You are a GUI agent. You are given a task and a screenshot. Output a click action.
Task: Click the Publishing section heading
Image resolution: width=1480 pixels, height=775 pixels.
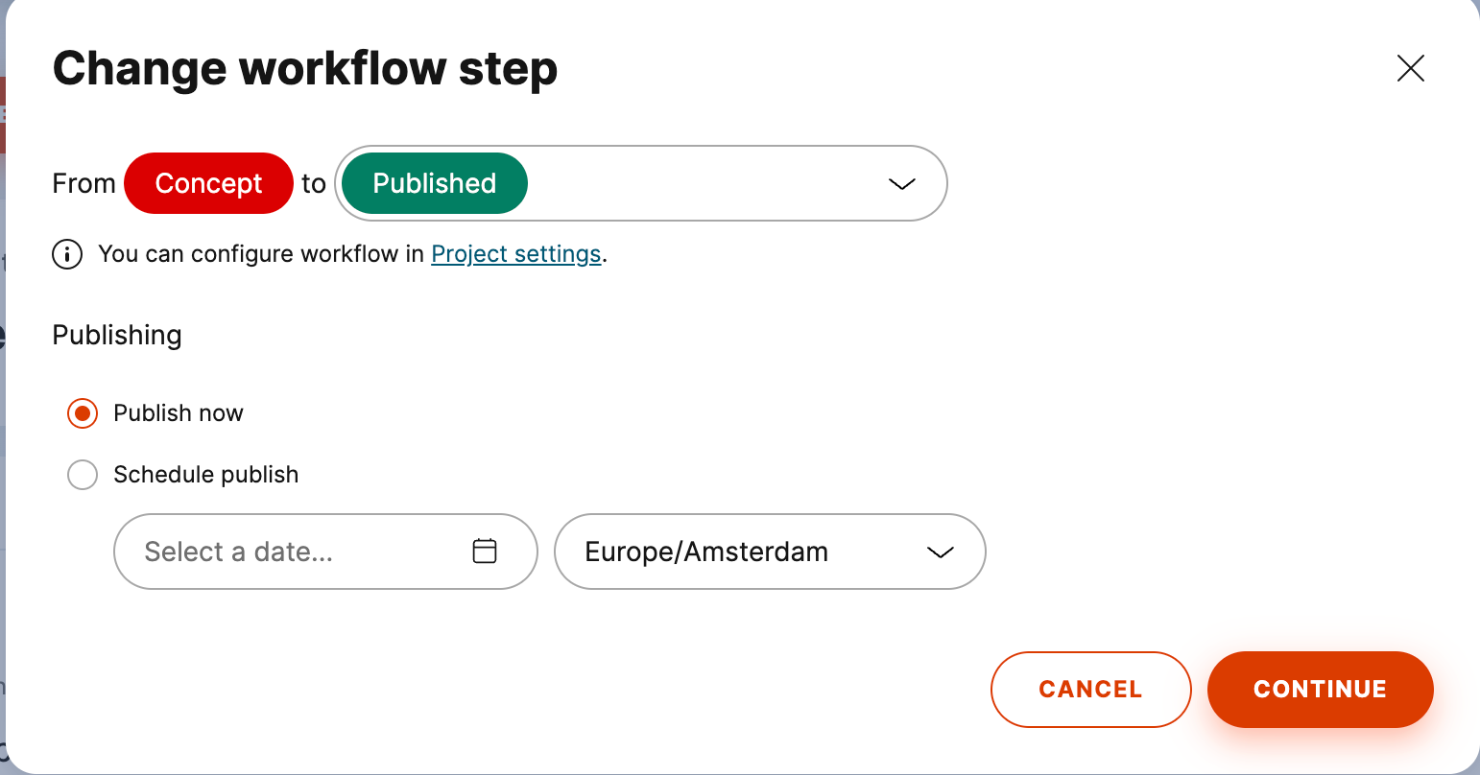point(117,335)
